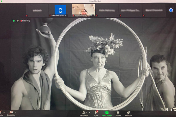The image size is (176, 117).
Task: Click the Record button
Action: pos(118,113)
